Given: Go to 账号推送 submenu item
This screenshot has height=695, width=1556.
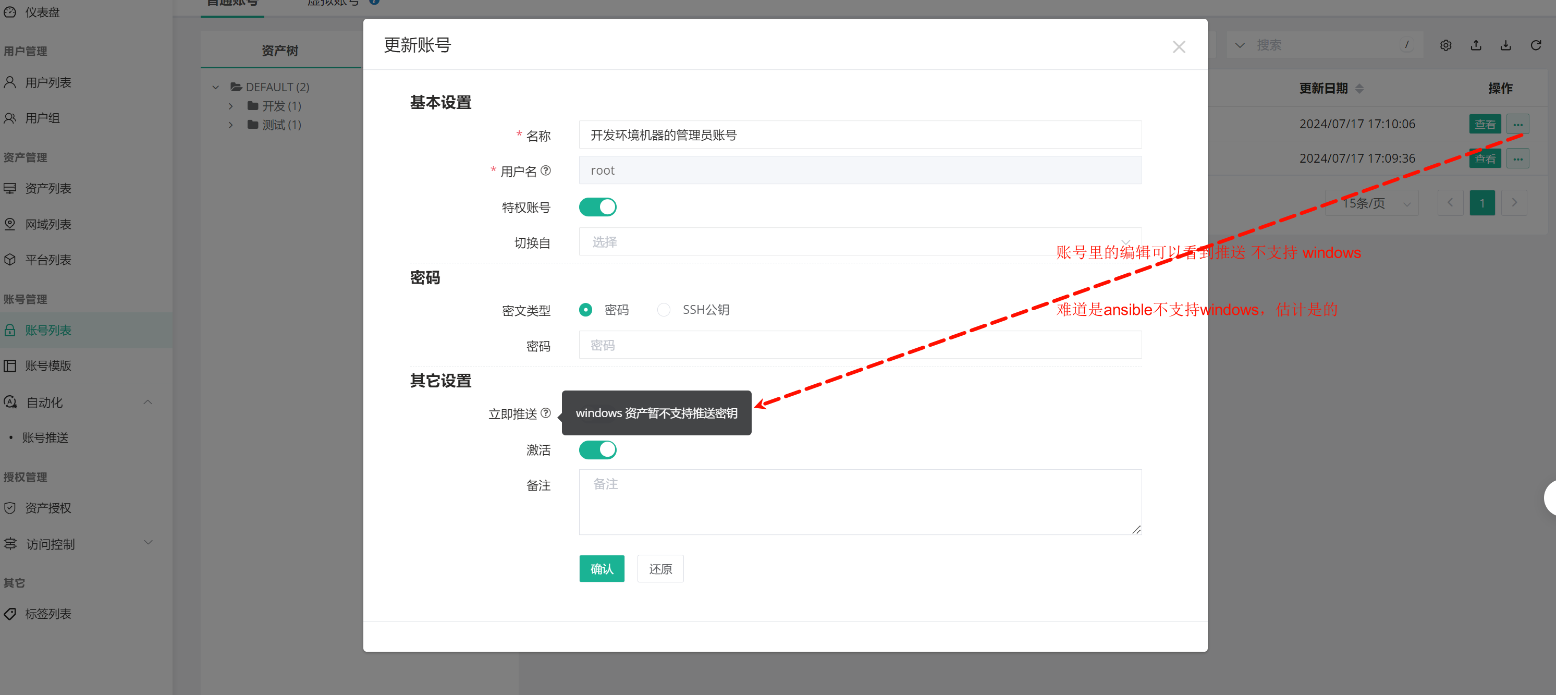Looking at the screenshot, I should [x=45, y=437].
